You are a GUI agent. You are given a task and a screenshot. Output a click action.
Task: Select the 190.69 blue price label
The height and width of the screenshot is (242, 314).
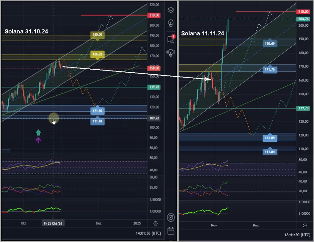tap(270, 44)
